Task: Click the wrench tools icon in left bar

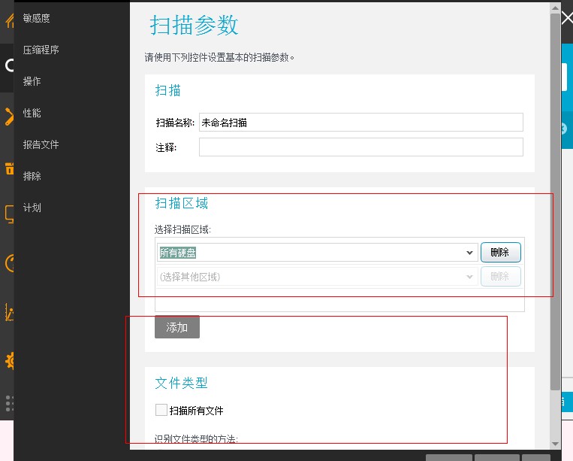Action: click(9, 117)
